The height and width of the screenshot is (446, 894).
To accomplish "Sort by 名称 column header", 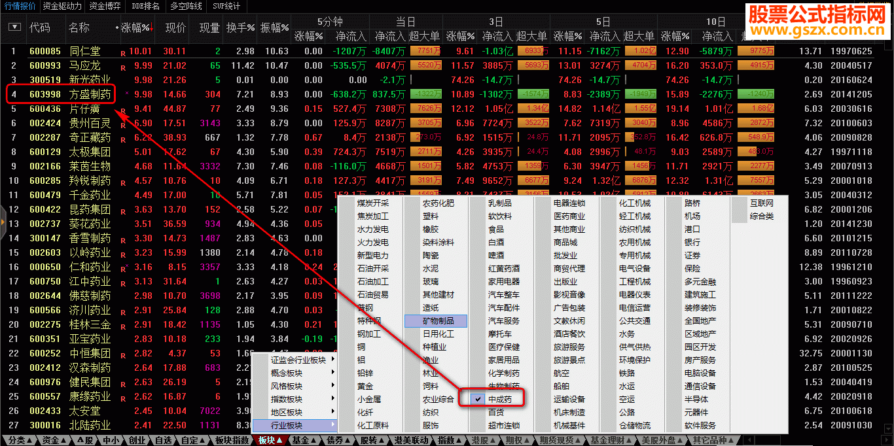I will click(x=79, y=27).
